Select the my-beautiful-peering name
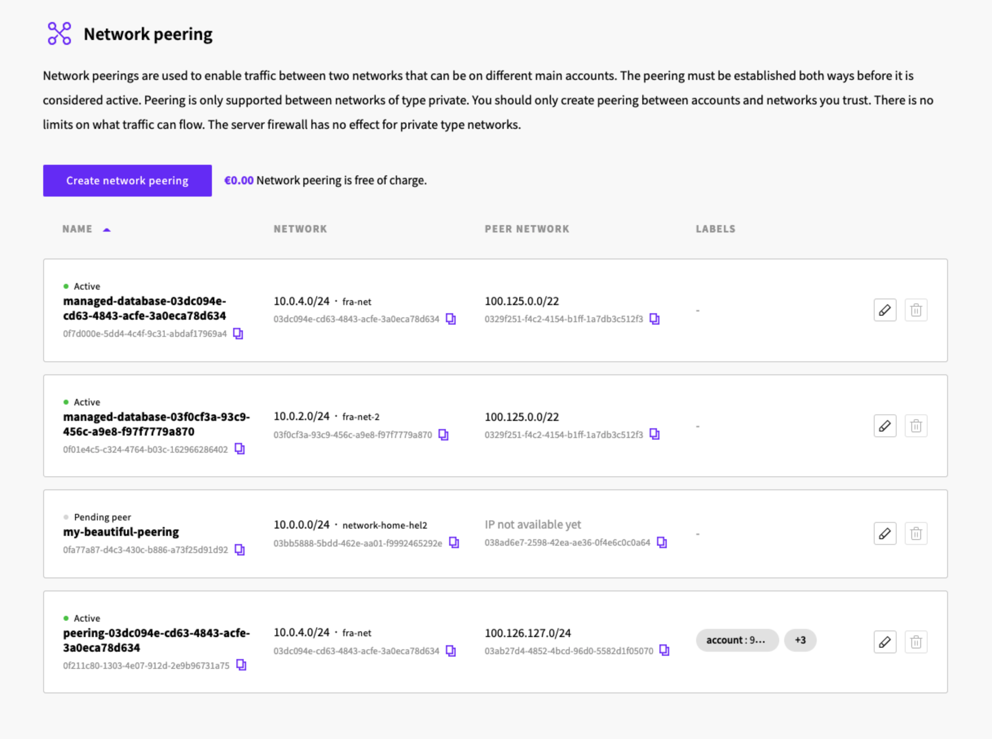The width and height of the screenshot is (992, 739). click(x=121, y=532)
